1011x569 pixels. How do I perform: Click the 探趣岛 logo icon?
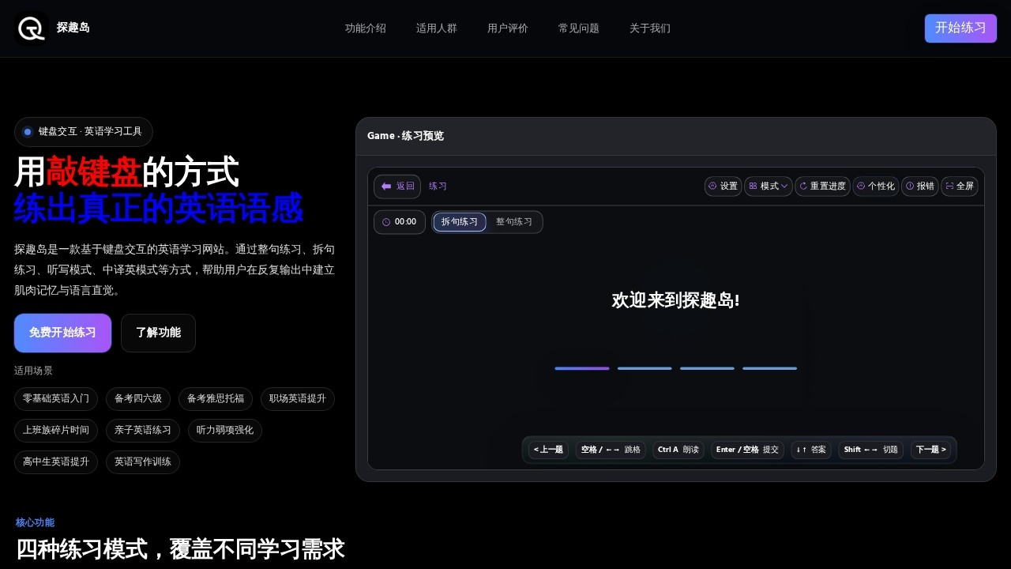(x=32, y=28)
